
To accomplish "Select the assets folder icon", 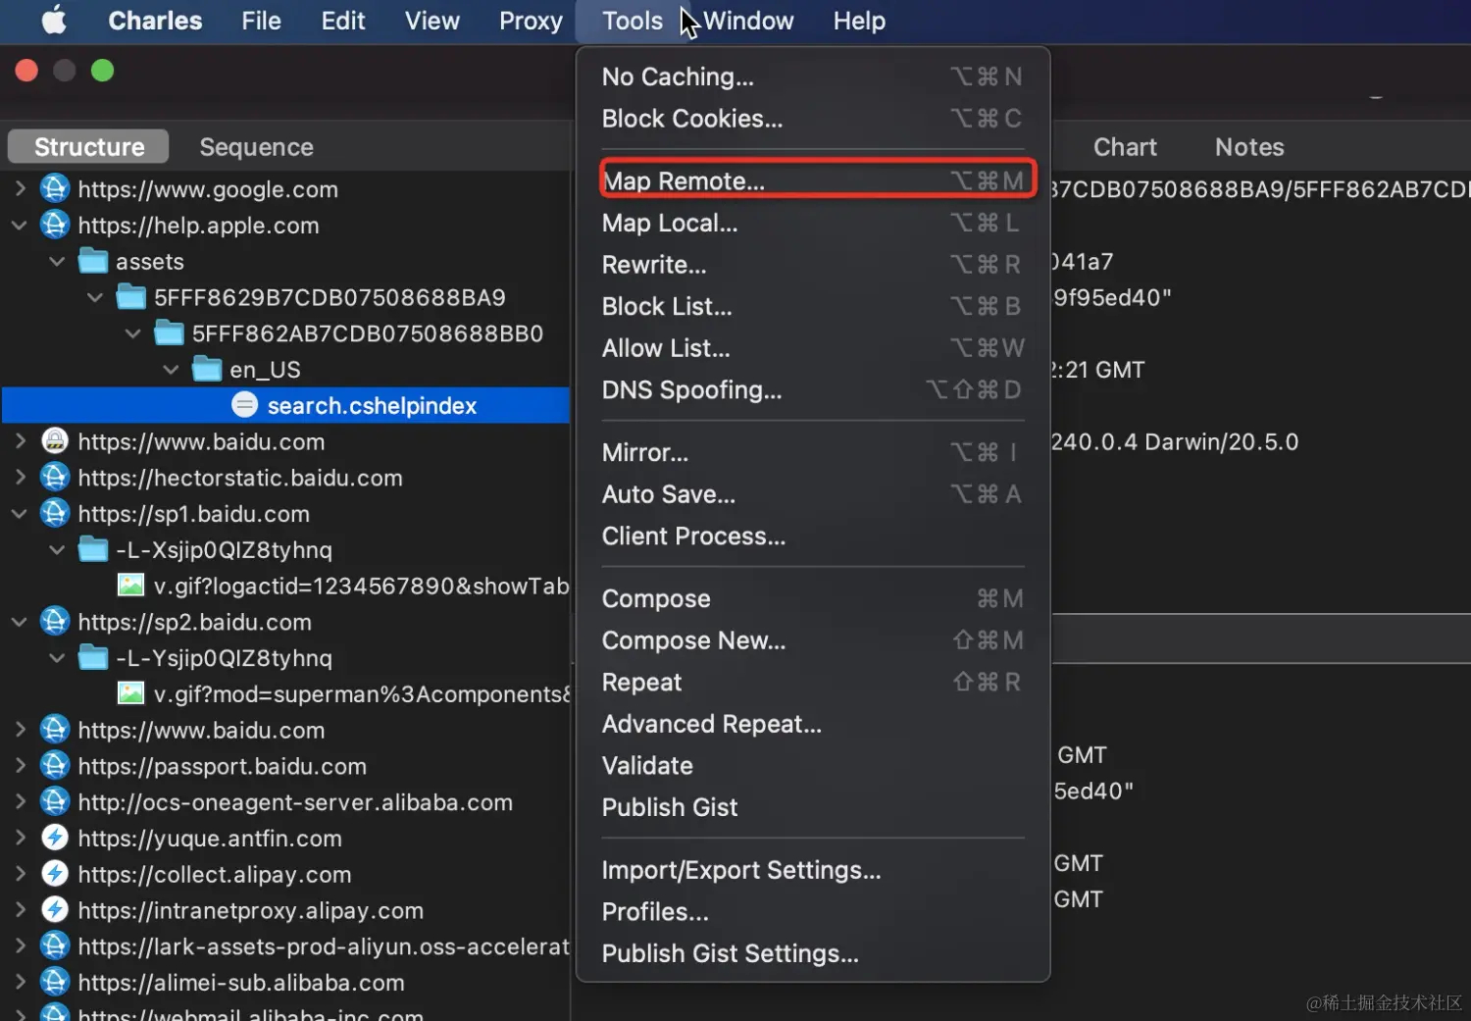I will pyautogui.click(x=93, y=261).
